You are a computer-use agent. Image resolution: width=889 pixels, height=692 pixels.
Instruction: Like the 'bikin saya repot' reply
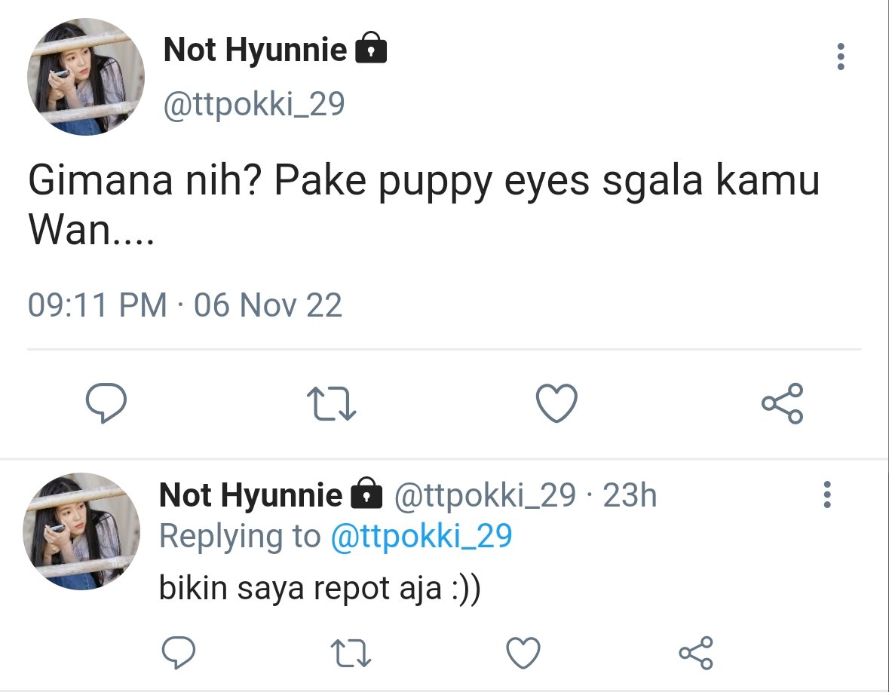point(523,652)
